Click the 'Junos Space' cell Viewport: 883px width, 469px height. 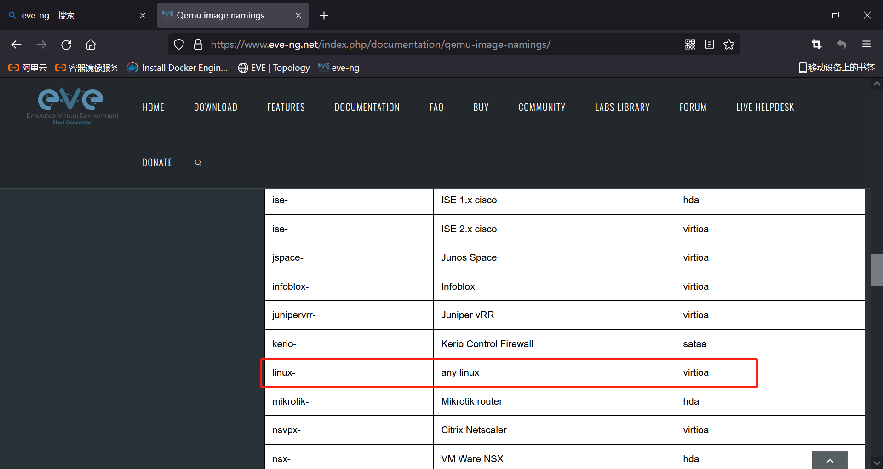[x=555, y=257]
